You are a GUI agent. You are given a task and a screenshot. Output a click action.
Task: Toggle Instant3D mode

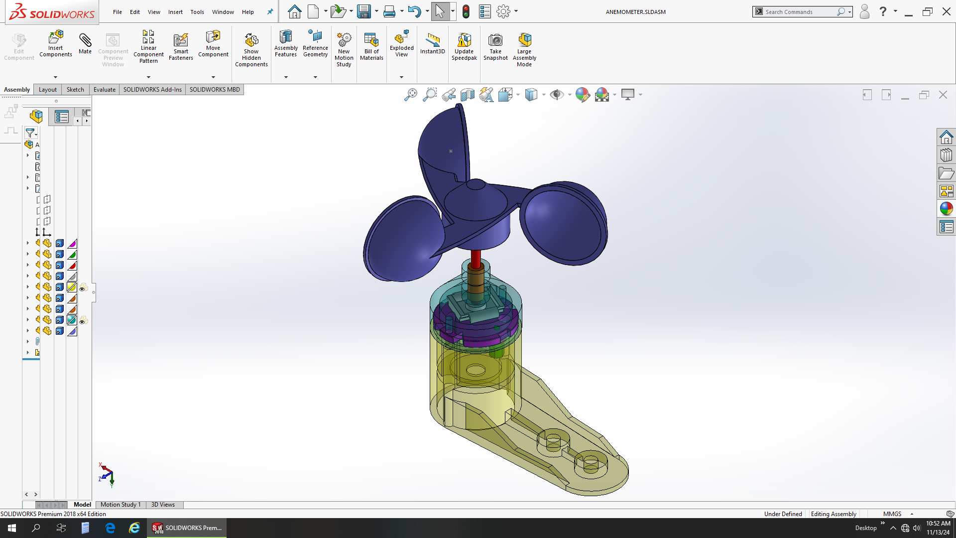(432, 44)
